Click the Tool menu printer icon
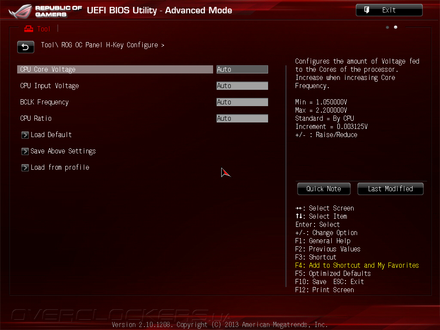This screenshot has height=330, width=440. [29, 29]
